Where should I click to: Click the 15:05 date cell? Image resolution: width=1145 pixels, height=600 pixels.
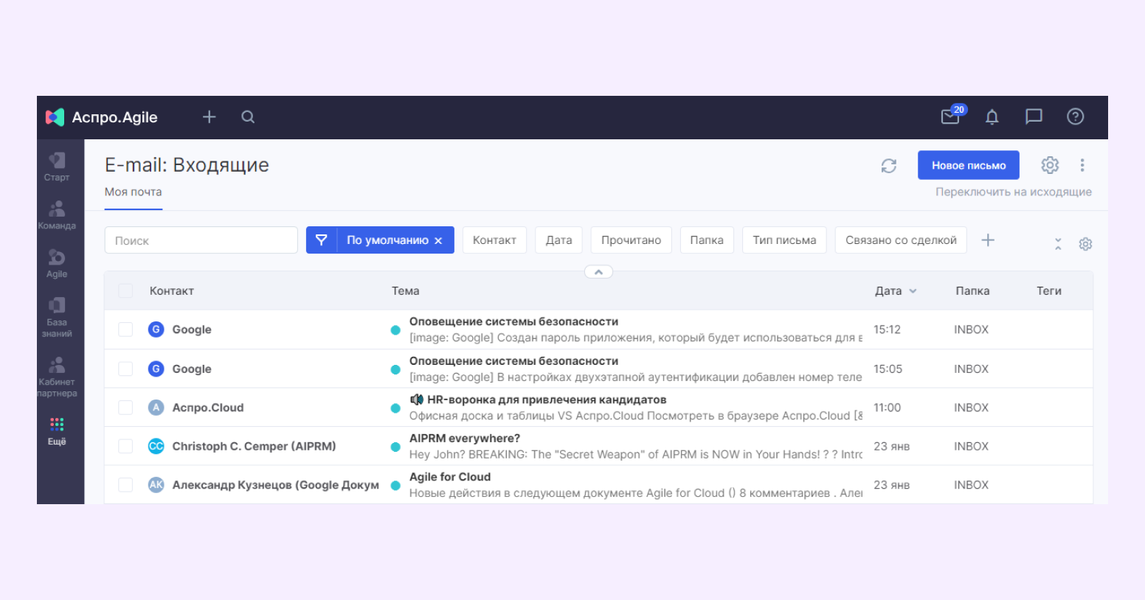888,369
